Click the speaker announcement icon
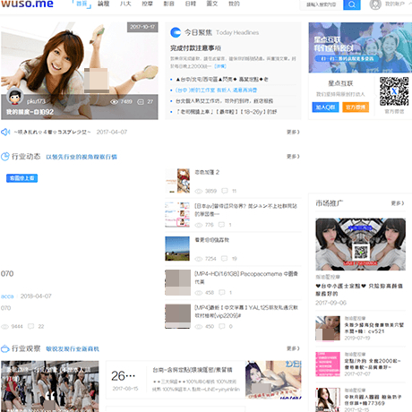This screenshot has width=412, height=412. point(5,132)
